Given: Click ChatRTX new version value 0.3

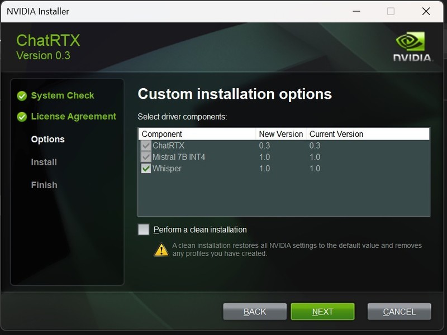Looking at the screenshot, I should (x=264, y=146).
